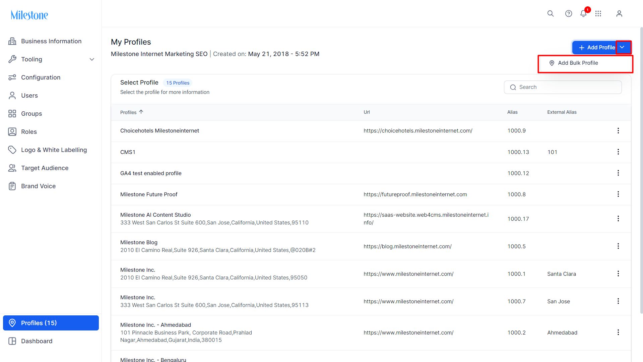This screenshot has height=362, width=643.
Task: Click in the profile Search field
Action: point(563,87)
